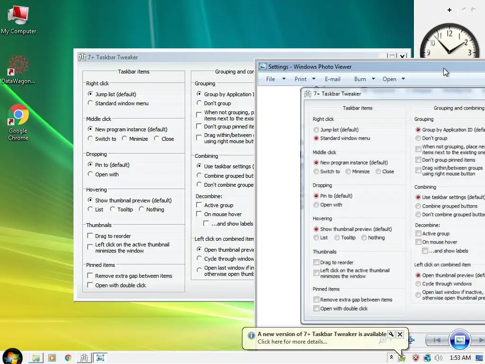This screenshot has height=364, width=485.
Task: Enable ...and show labels in background window
Action: 228,224
